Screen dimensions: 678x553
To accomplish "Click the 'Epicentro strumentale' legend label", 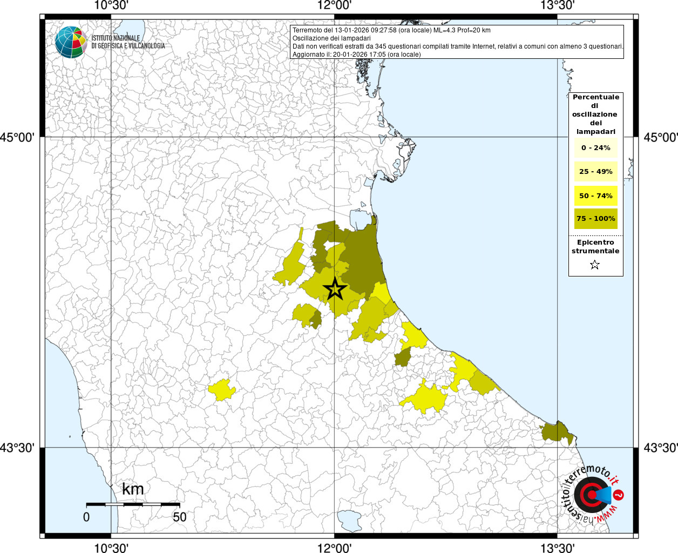I will 595,247.
